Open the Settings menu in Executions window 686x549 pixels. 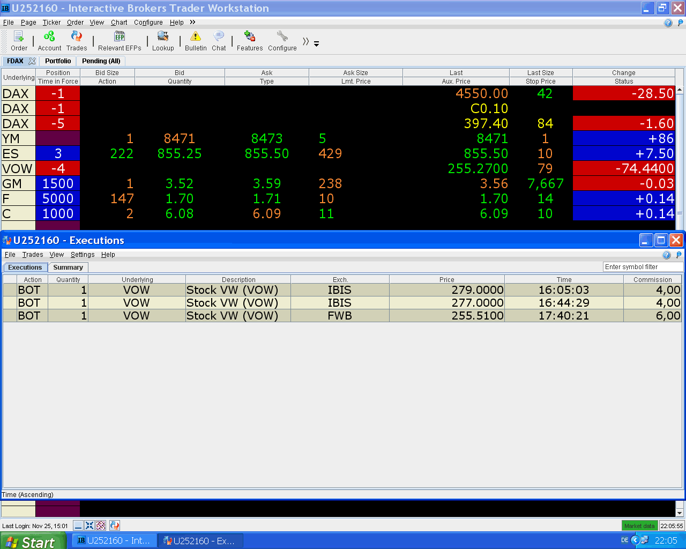coord(83,255)
